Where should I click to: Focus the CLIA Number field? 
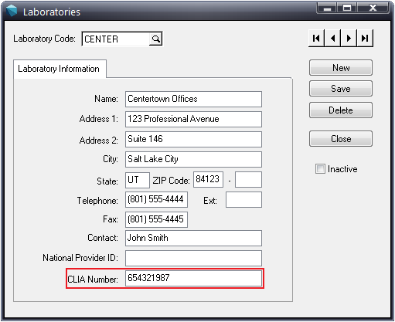point(193,278)
